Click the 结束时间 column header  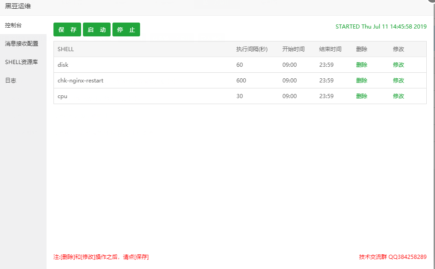(330, 49)
